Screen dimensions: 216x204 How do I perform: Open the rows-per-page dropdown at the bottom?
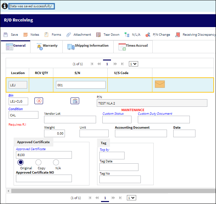[x=131, y=198]
